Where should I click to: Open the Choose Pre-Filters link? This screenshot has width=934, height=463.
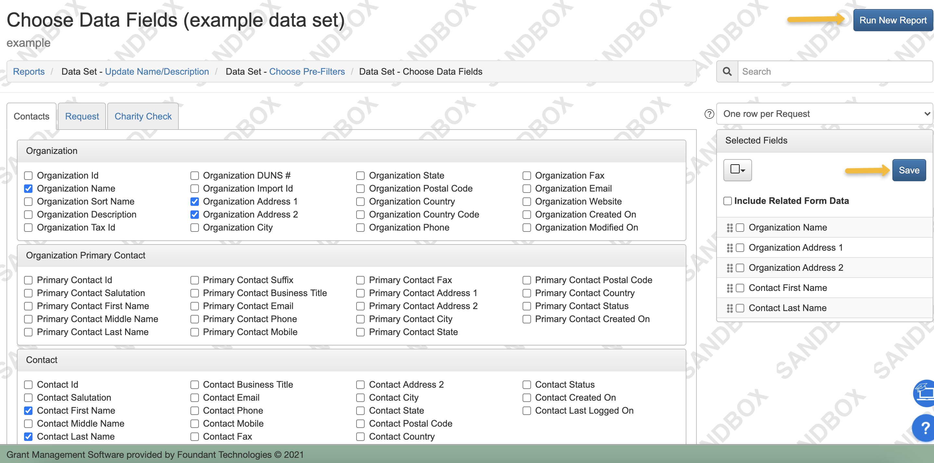(x=307, y=72)
